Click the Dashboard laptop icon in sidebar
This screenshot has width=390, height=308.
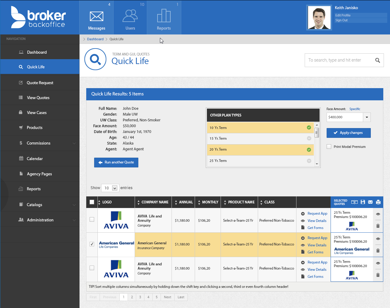(21, 52)
